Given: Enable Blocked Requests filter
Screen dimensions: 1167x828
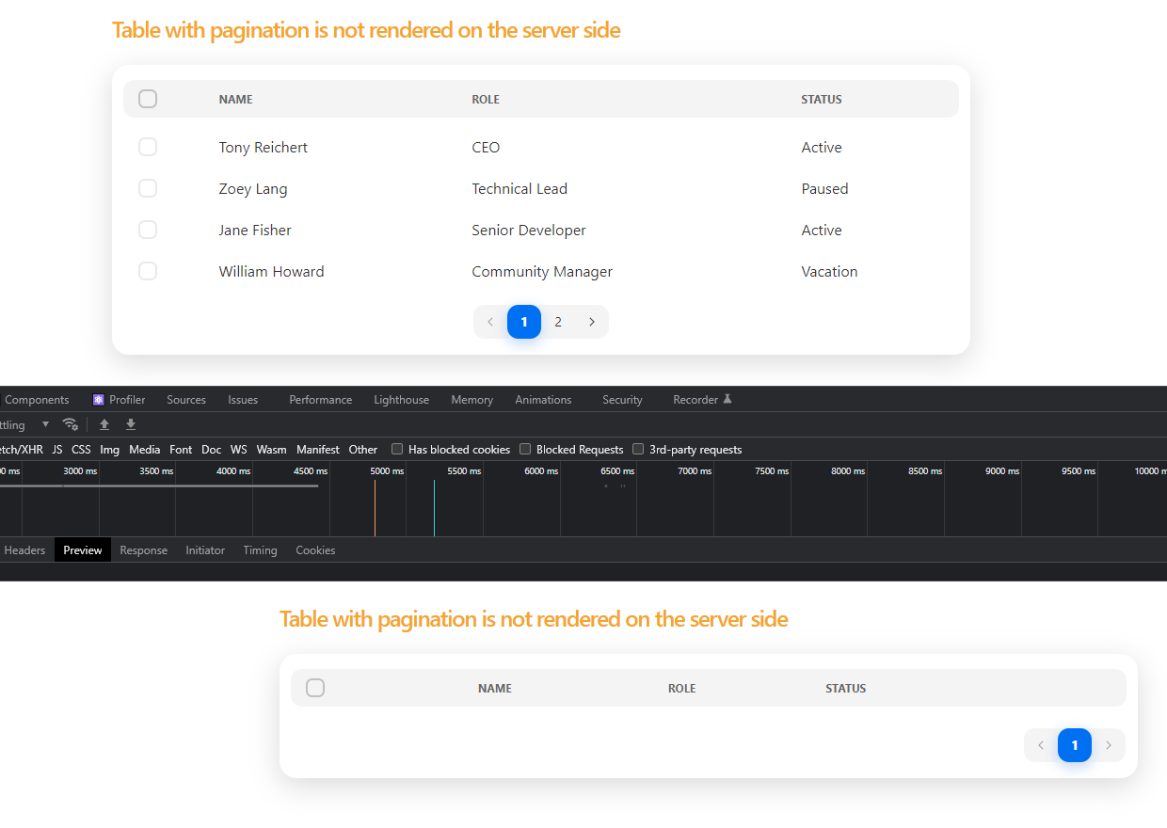Looking at the screenshot, I should 525,449.
